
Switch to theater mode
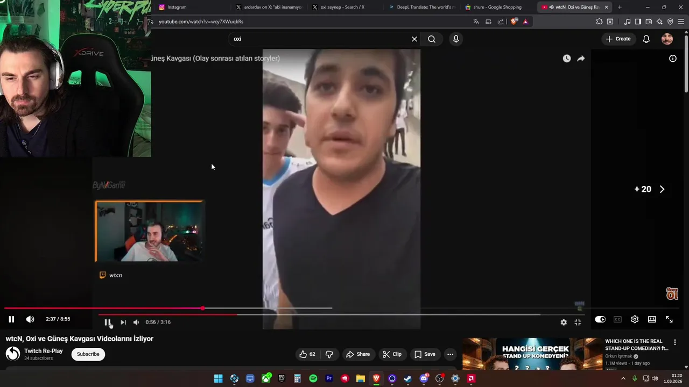pos(652,319)
